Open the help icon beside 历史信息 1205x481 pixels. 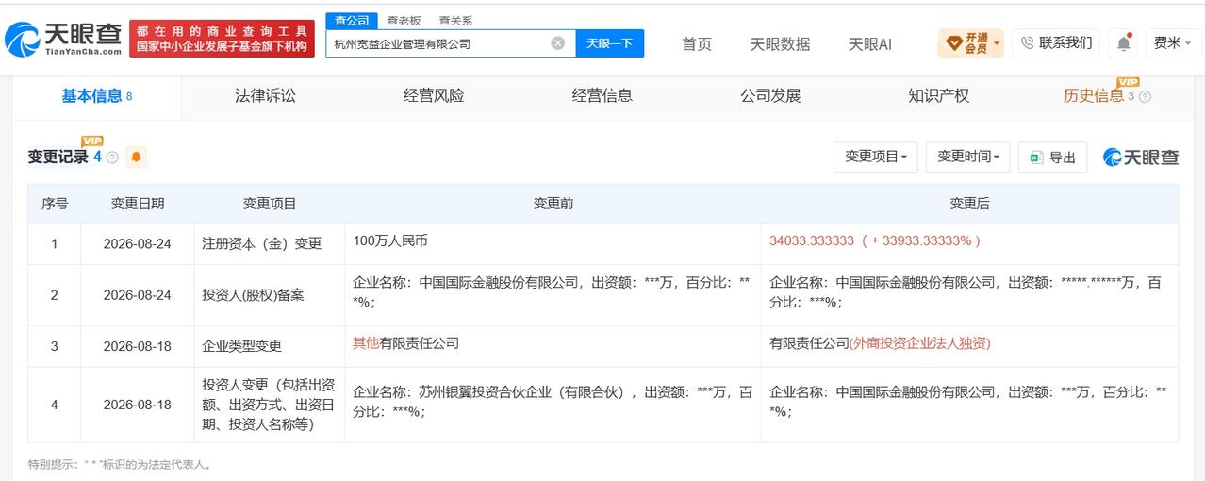tap(1145, 96)
